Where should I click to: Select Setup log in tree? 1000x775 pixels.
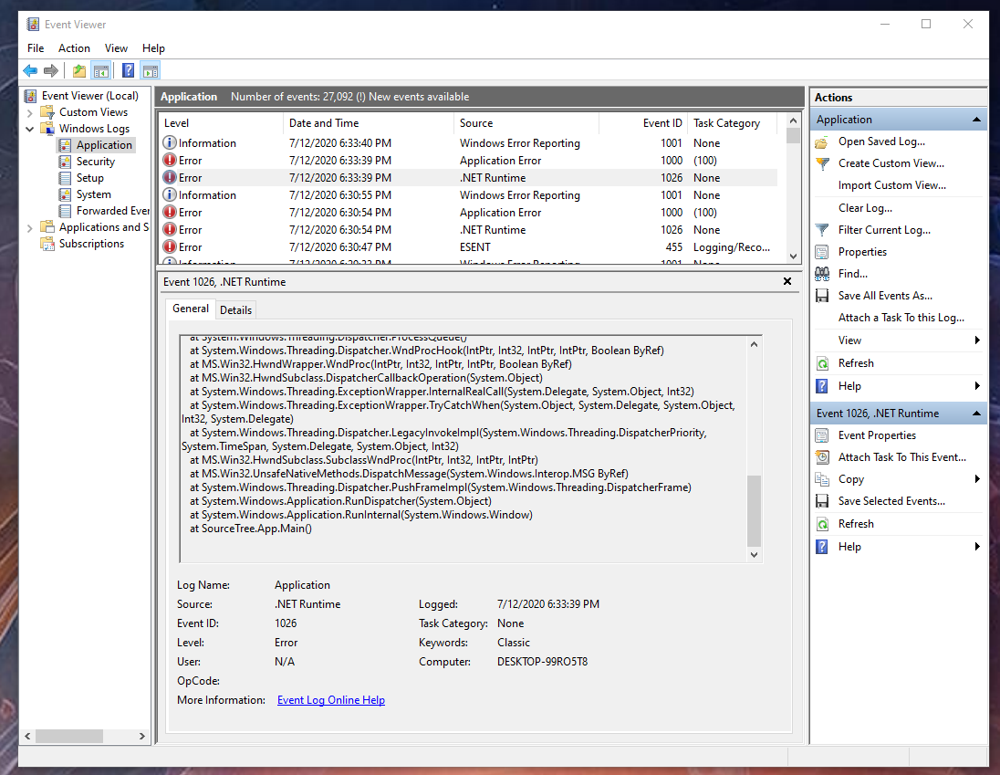[x=90, y=179]
